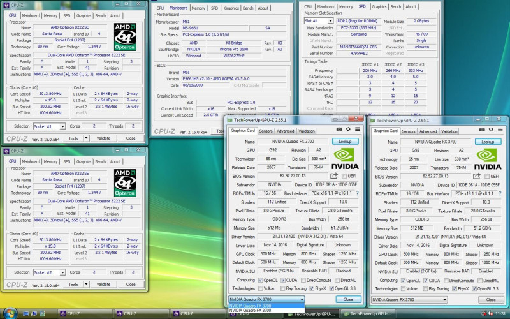Click Lookup button in GPU-Z x16 1.1 window
This screenshot has height=319, width=510.
pos(345,141)
